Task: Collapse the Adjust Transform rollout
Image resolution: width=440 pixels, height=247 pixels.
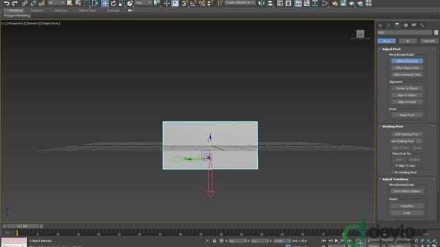Action: tap(395, 179)
